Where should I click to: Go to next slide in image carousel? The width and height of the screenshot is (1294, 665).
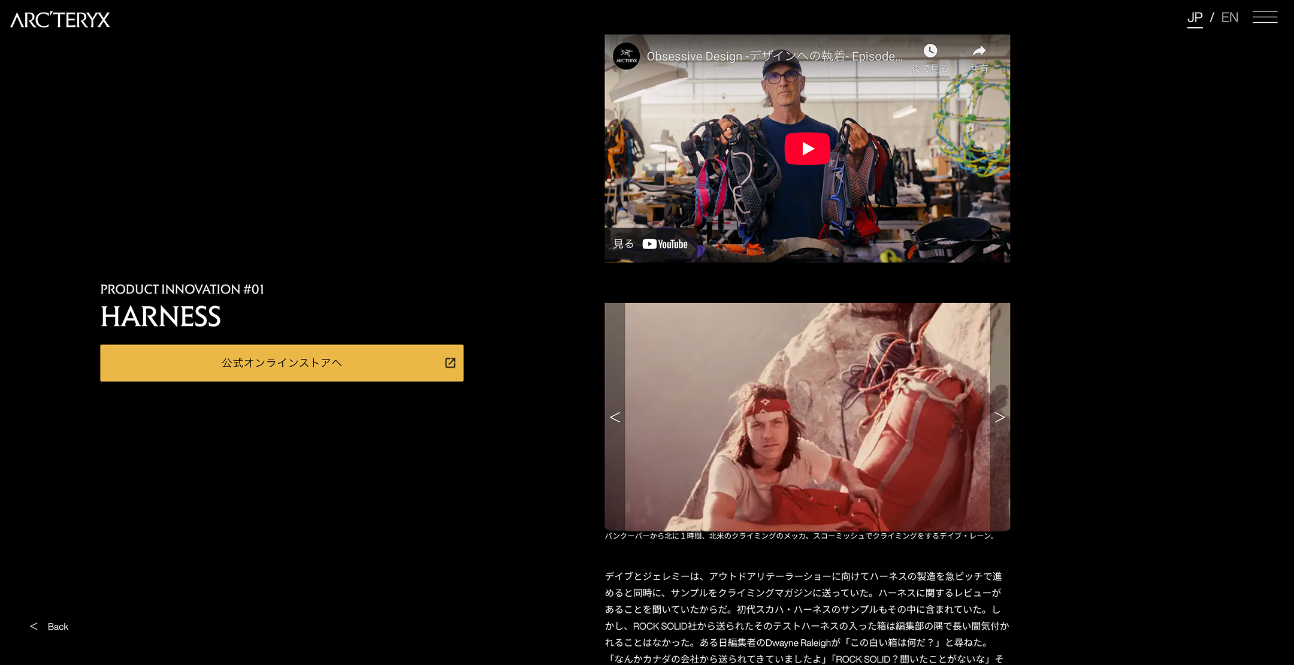pyautogui.click(x=1000, y=417)
